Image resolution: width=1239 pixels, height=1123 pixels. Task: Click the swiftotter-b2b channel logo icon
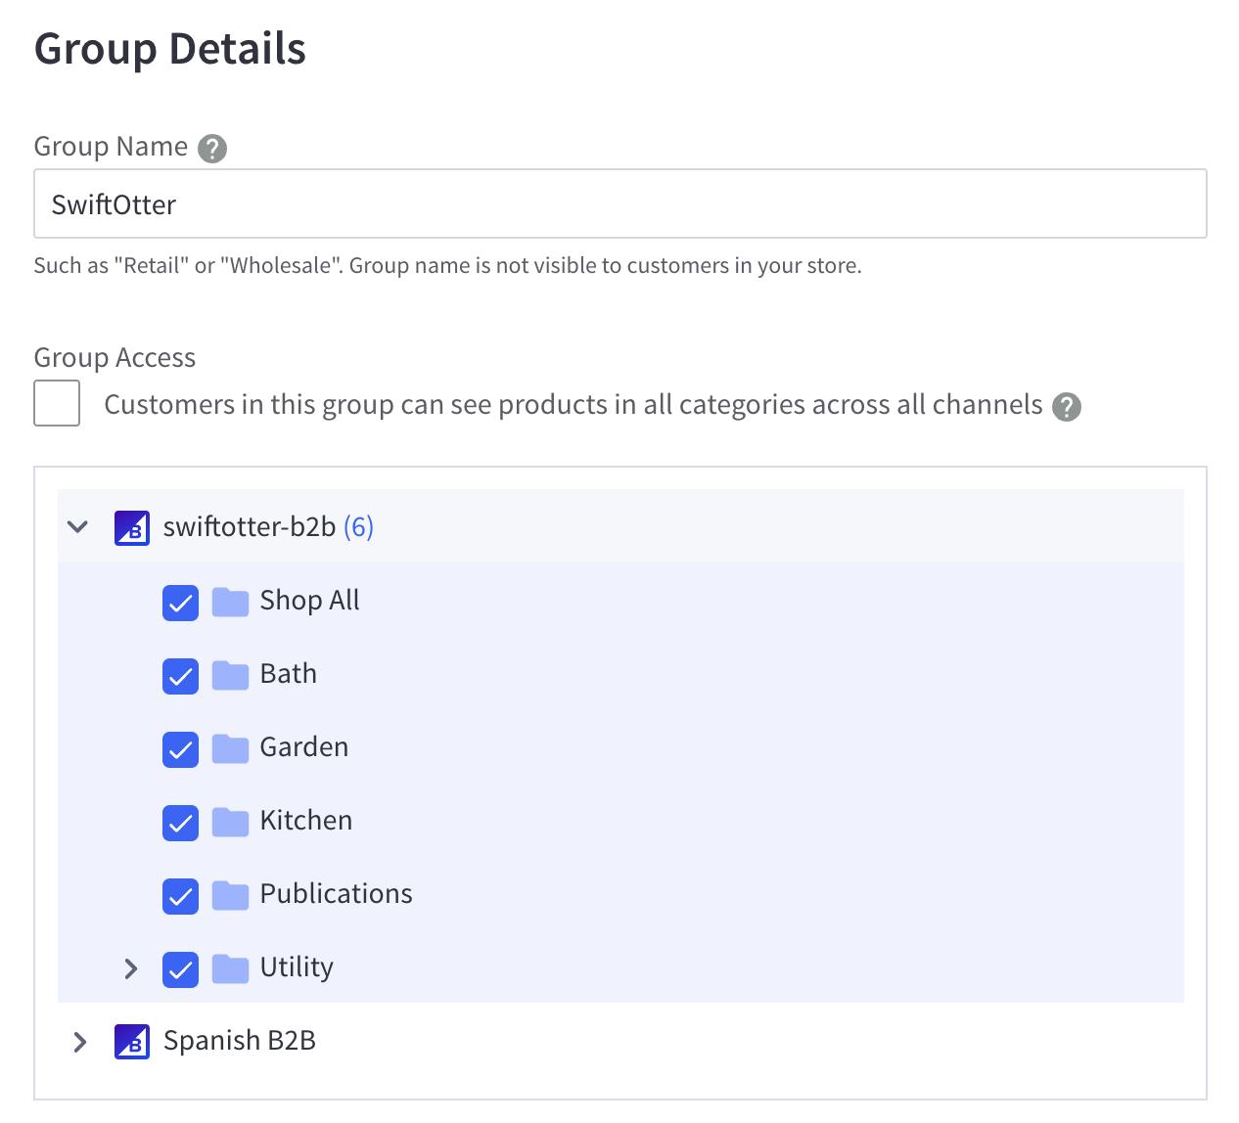132,528
